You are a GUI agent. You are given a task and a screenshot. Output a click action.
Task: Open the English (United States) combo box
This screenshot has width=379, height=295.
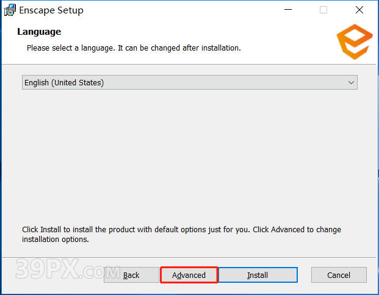click(189, 82)
